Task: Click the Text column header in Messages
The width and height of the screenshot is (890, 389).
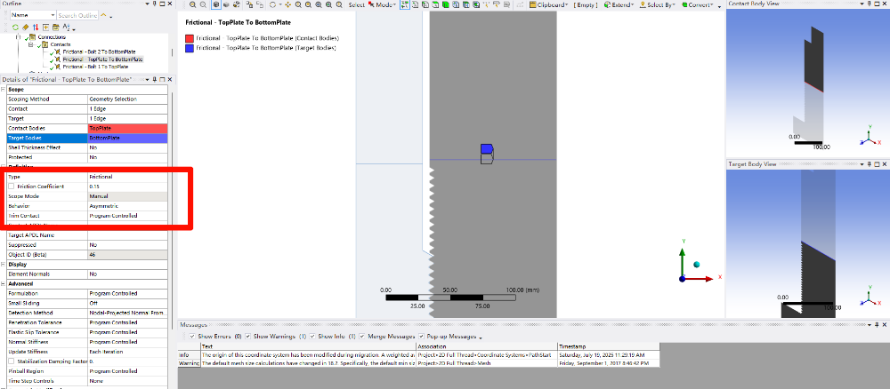Action: 308,346
